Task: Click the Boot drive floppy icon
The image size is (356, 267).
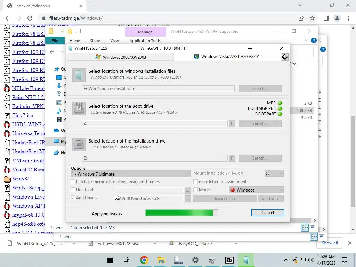Action: pos(79,108)
